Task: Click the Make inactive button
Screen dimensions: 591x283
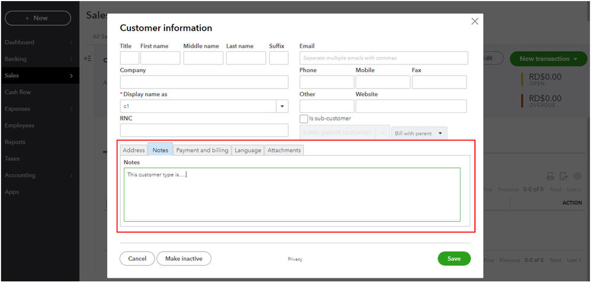Action: click(x=184, y=259)
